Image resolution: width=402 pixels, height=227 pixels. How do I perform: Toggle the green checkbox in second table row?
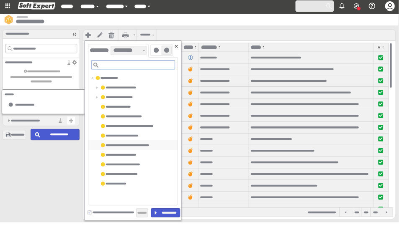click(381, 69)
